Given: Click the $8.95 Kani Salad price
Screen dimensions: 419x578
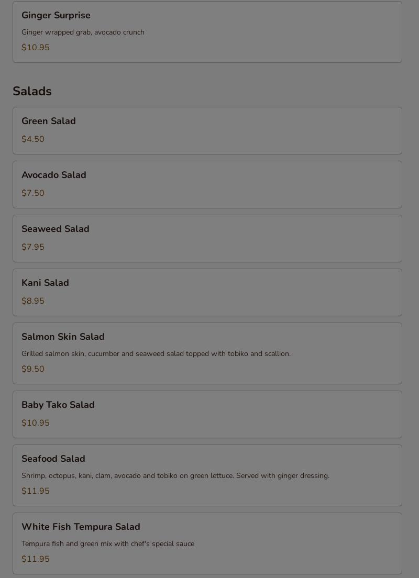Looking at the screenshot, I should pos(33,301).
